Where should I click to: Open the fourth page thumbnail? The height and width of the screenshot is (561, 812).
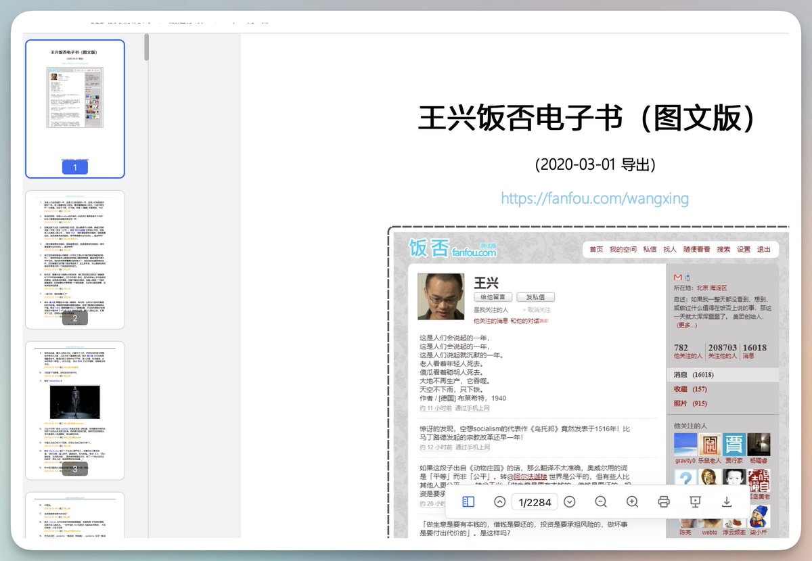pos(75,516)
